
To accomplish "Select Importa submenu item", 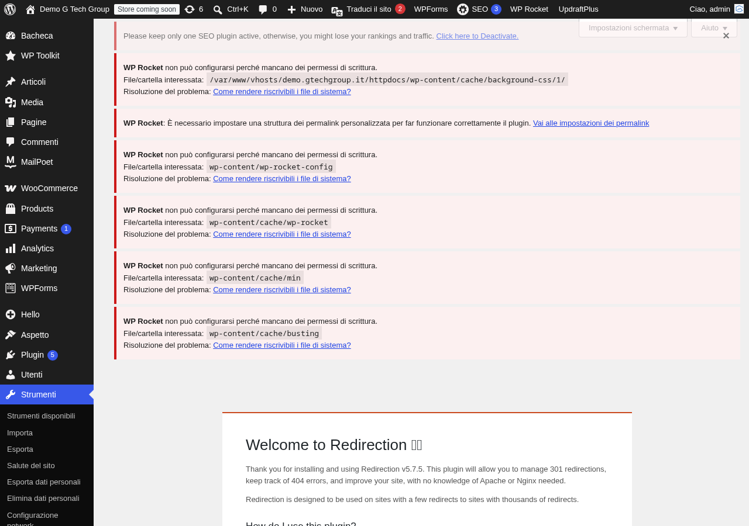I will click(x=20, y=432).
